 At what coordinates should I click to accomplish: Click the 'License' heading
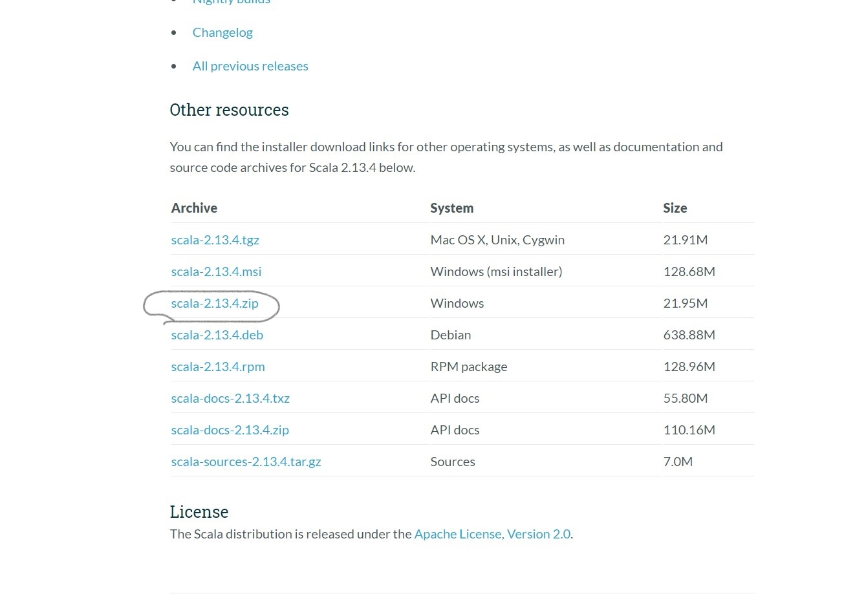199,512
